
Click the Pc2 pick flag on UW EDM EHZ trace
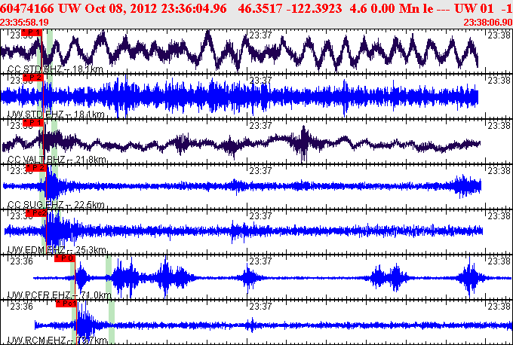[36, 213]
